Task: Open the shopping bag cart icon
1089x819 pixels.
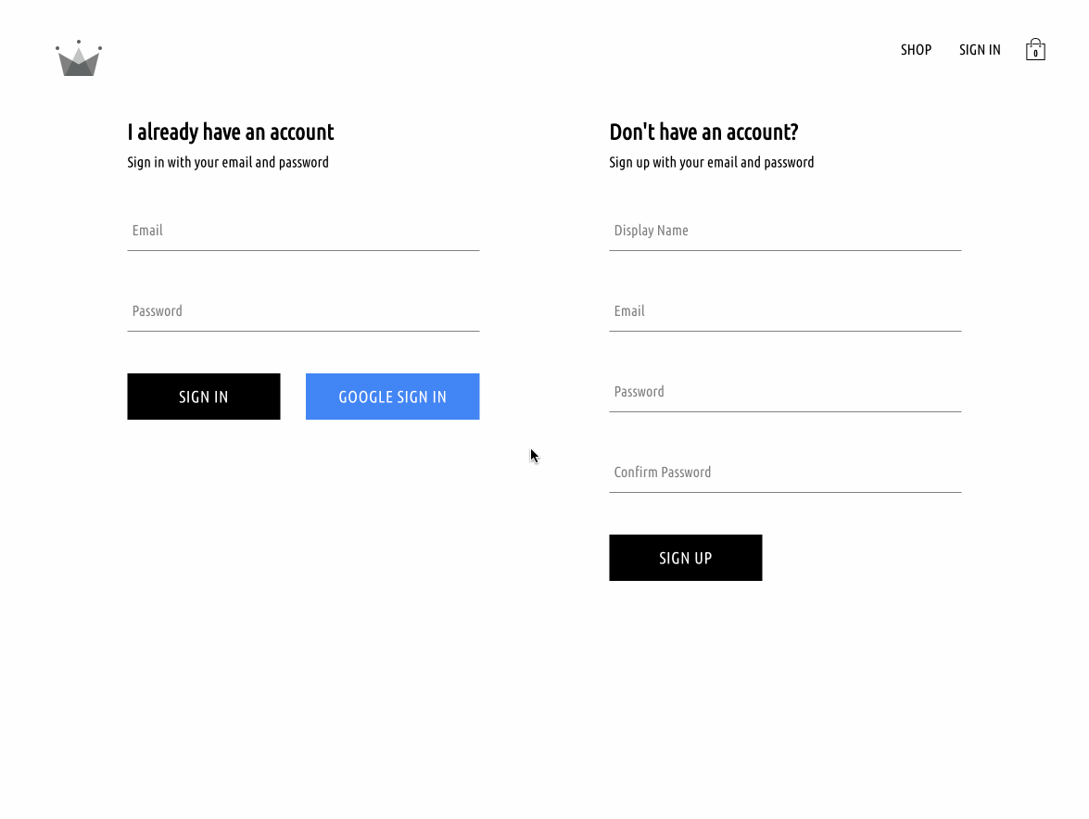Action: coord(1035,49)
